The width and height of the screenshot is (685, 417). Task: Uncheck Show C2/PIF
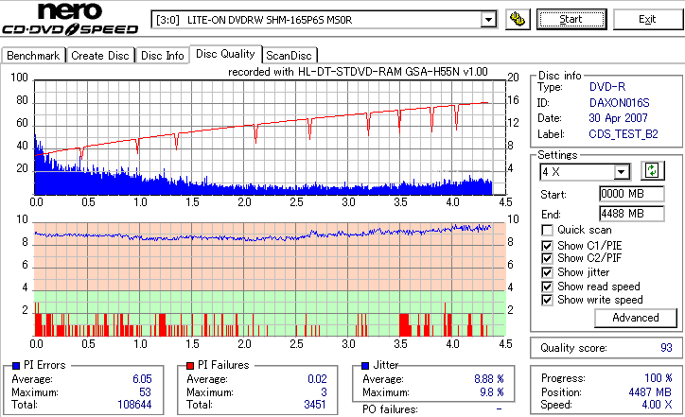pos(547,258)
